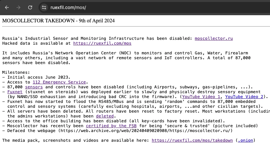Click the .onion mirror link
Viewport: 270px width, 144px height.
[245, 140]
